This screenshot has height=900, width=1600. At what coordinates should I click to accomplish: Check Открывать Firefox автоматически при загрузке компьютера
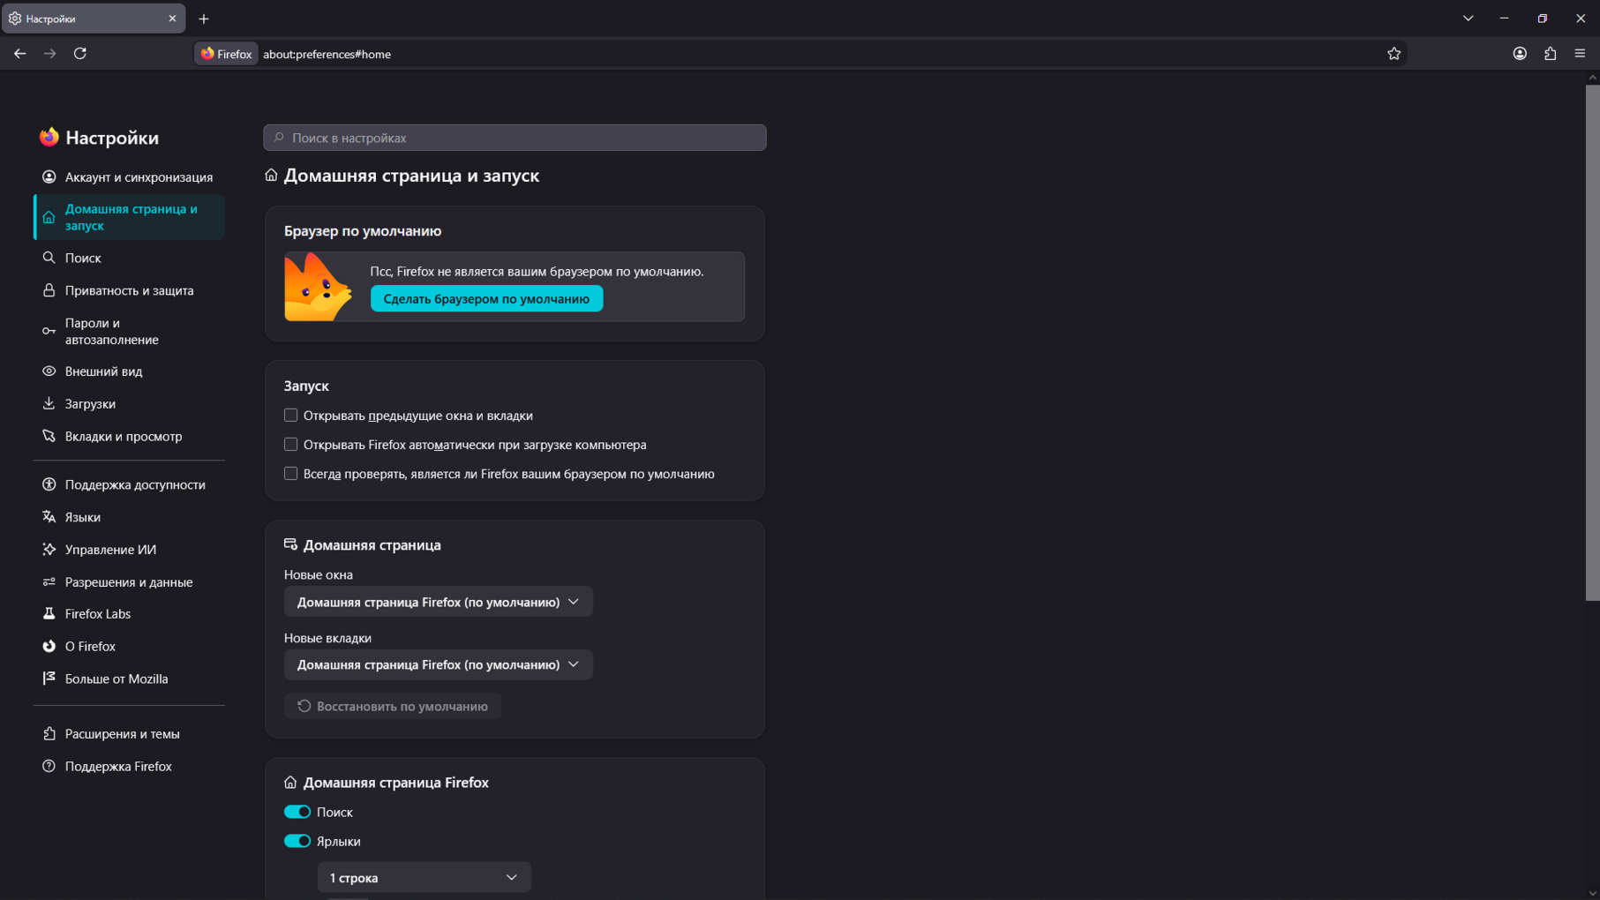tap(290, 445)
